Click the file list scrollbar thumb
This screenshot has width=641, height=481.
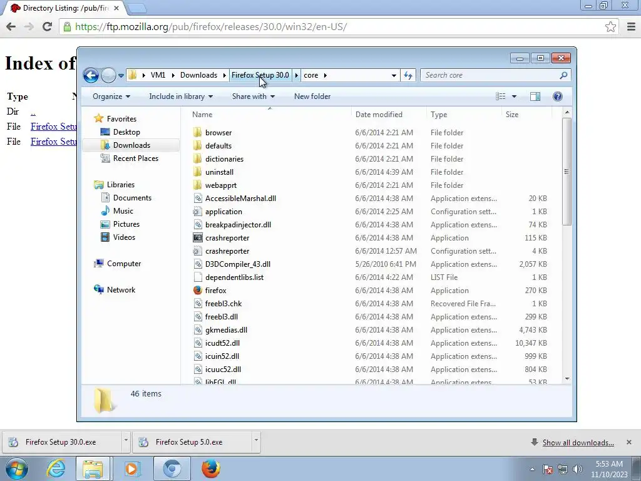pos(567,172)
